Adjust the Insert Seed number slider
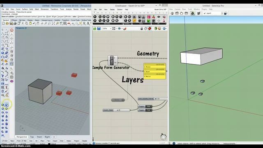Image resolution: width=263 pixels, height=148 pixels. 116,110
